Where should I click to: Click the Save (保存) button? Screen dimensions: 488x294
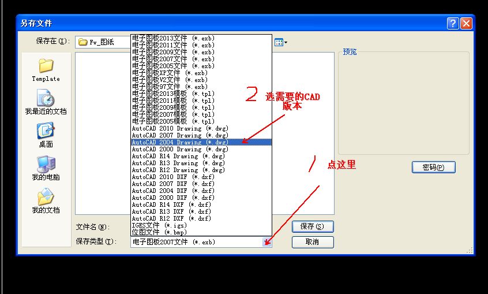tap(313, 226)
